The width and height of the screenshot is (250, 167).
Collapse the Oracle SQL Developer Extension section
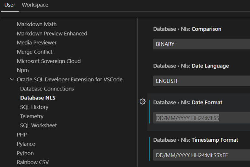tap(12, 79)
